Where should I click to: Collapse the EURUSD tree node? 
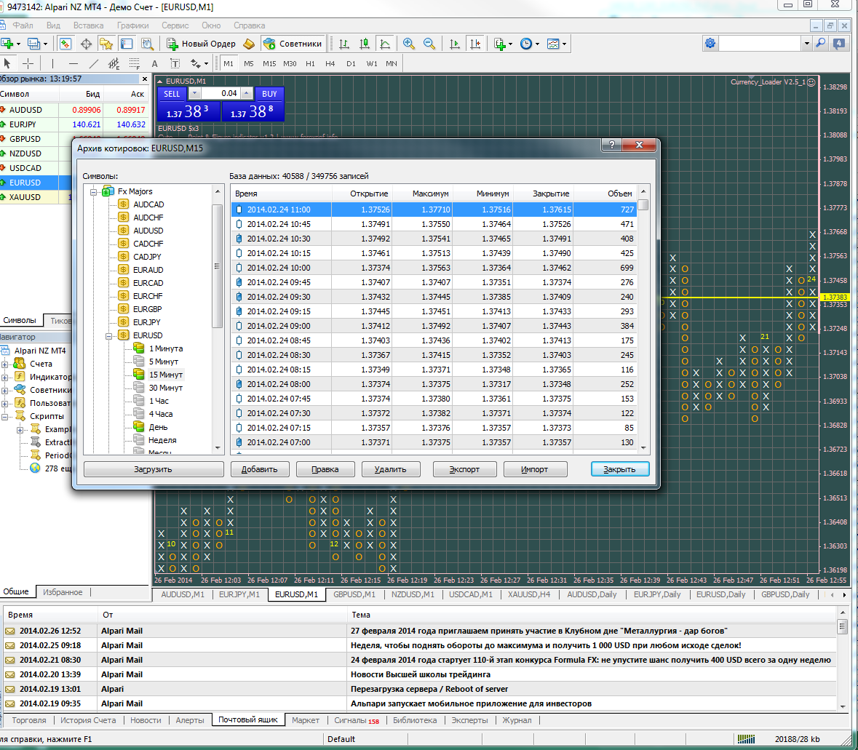[108, 335]
